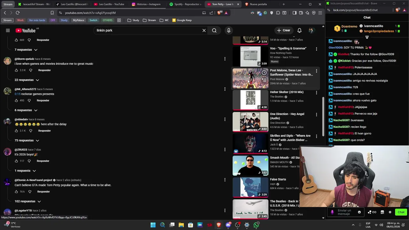Click the Kick chat message input
Screen dimensions: 409x230
click(346, 212)
